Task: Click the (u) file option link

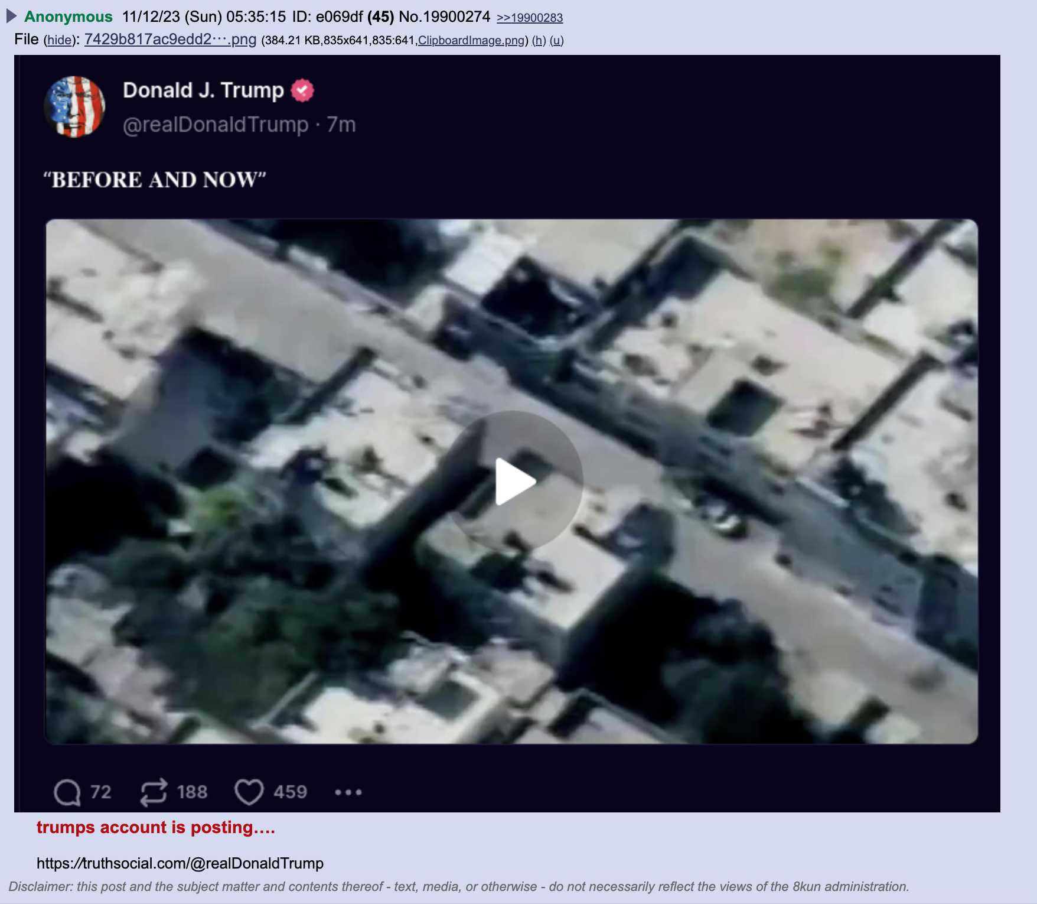Action: [557, 40]
